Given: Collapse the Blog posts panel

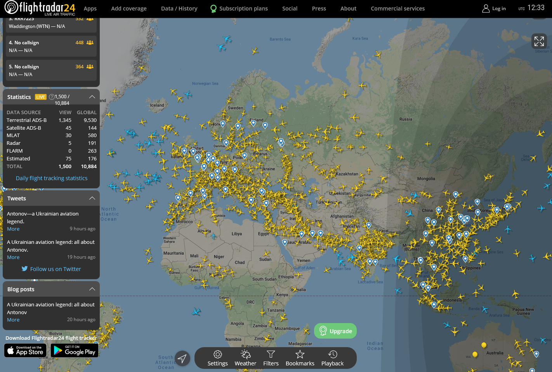Looking at the screenshot, I should coord(92,289).
